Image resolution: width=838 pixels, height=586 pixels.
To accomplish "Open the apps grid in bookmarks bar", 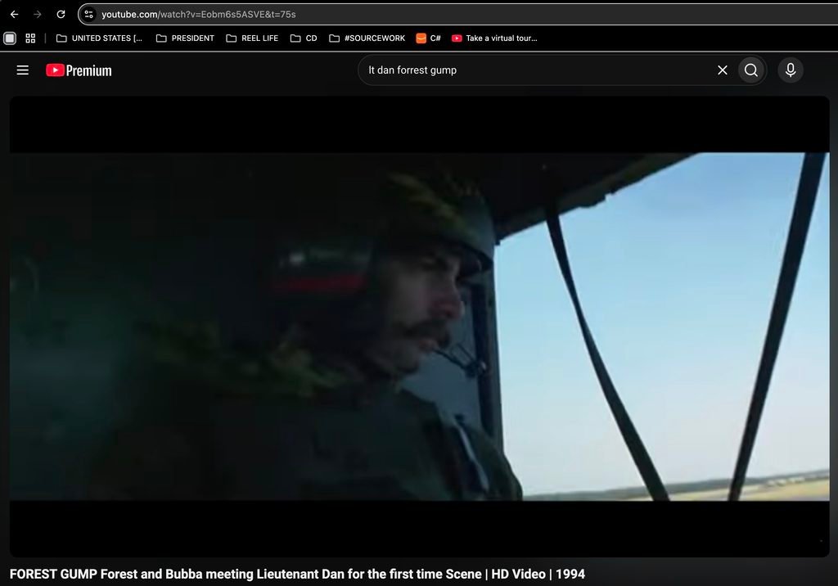I will pyautogui.click(x=30, y=38).
